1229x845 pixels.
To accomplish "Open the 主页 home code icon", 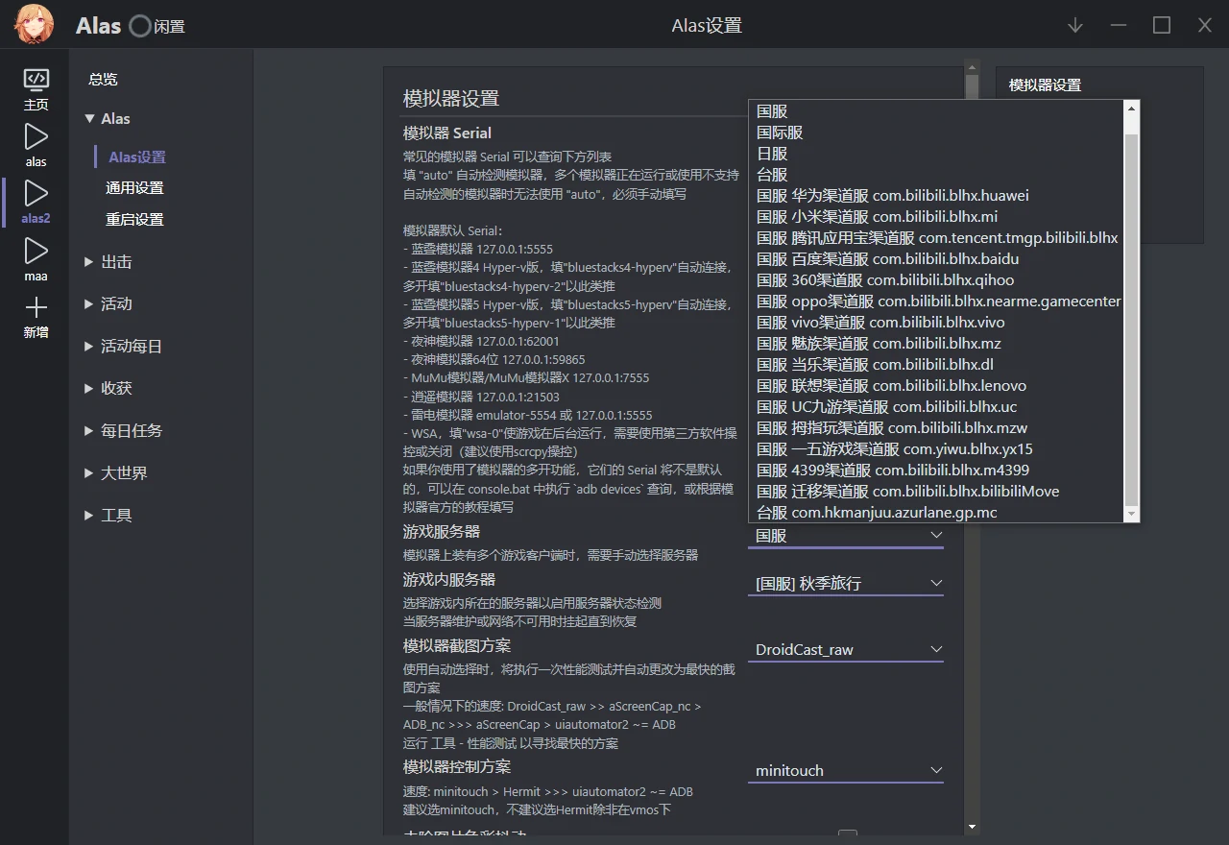I will click(36, 80).
